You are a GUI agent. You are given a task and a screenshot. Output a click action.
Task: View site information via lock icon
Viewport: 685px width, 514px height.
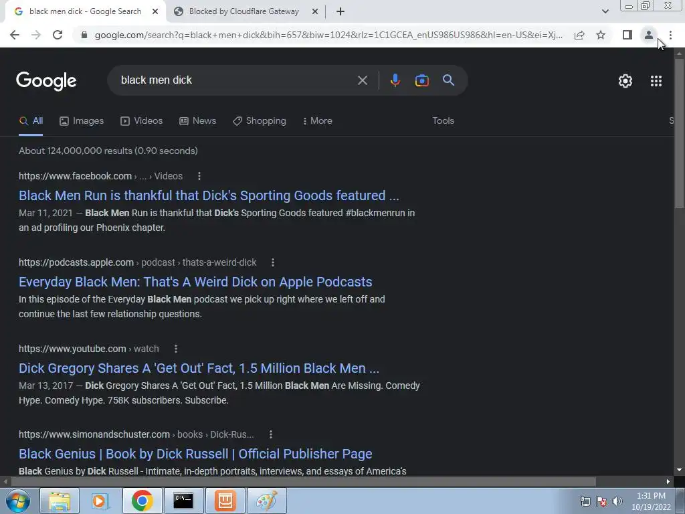(x=84, y=35)
